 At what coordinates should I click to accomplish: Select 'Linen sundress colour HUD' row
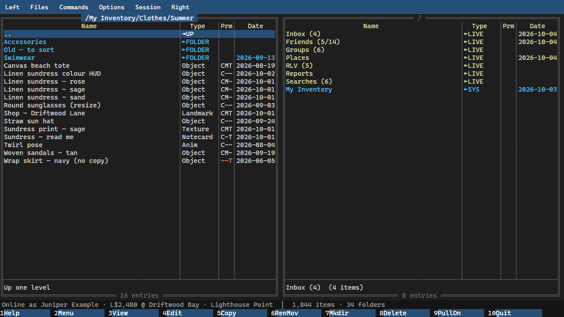click(139, 74)
